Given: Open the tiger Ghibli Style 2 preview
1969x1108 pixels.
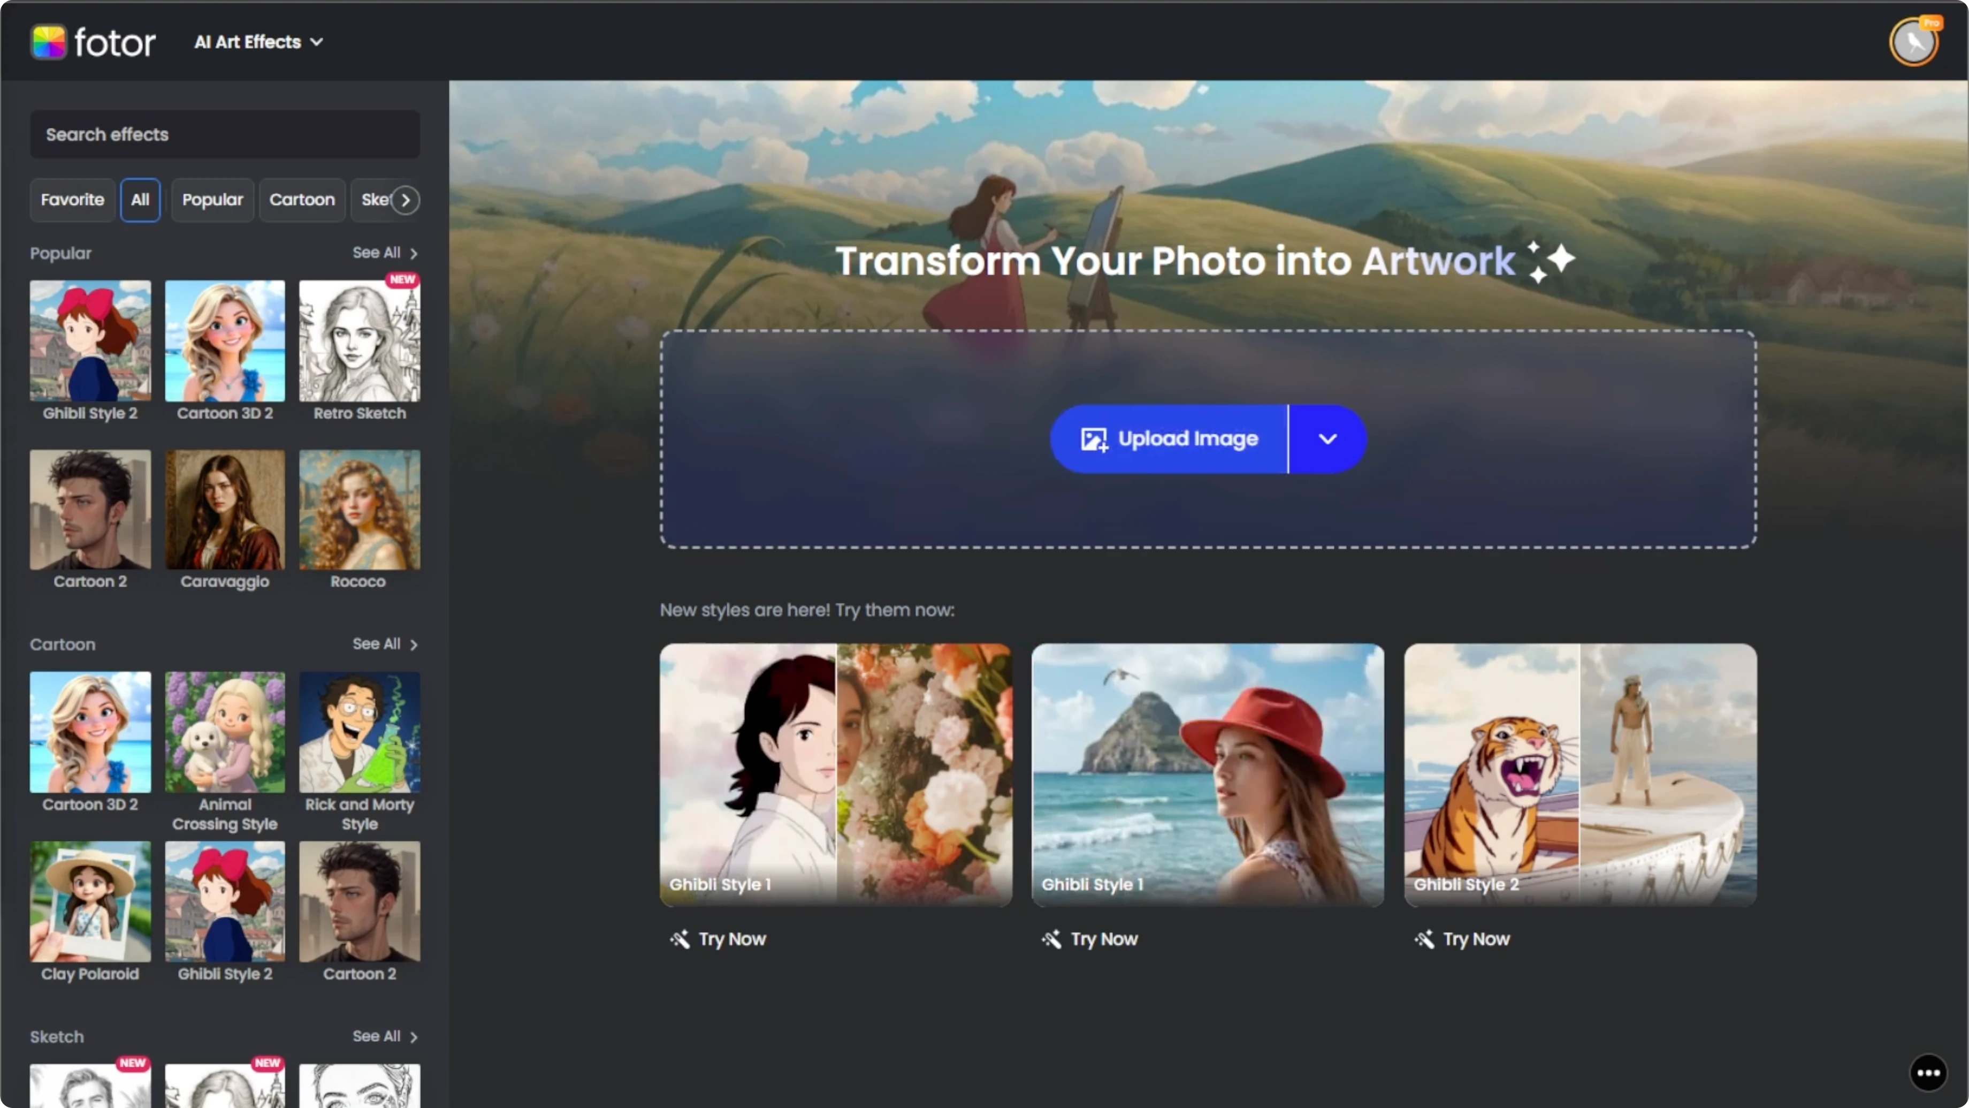Looking at the screenshot, I should (1580, 775).
